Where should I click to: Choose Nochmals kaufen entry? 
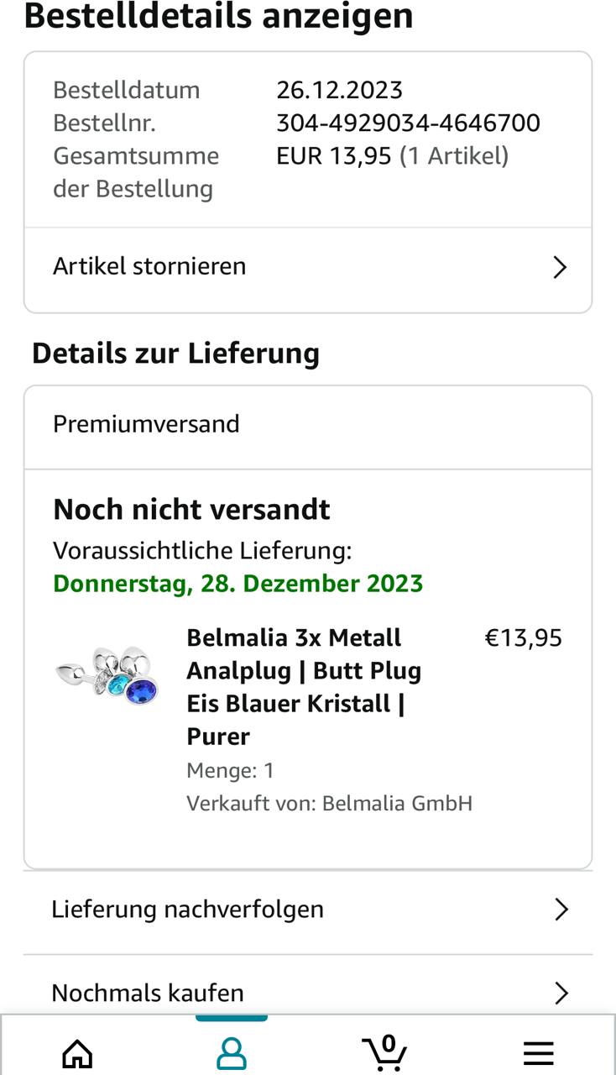click(x=148, y=993)
